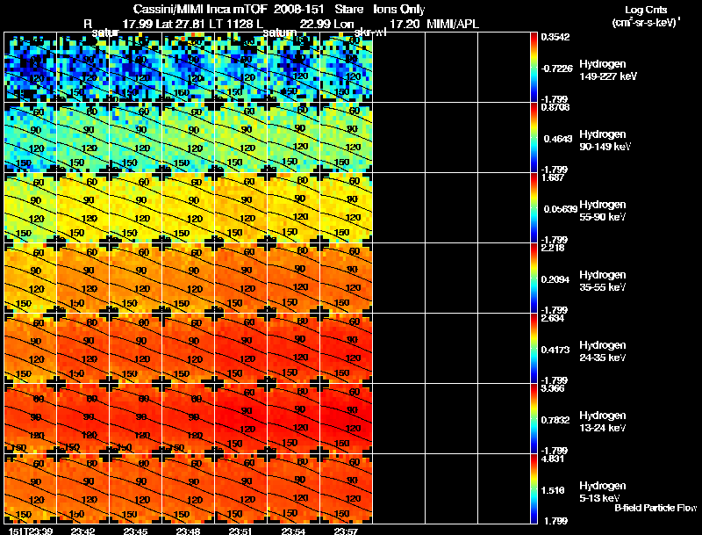Click the 'Cassini/MIMI Inca mTOF' title text

200,10
